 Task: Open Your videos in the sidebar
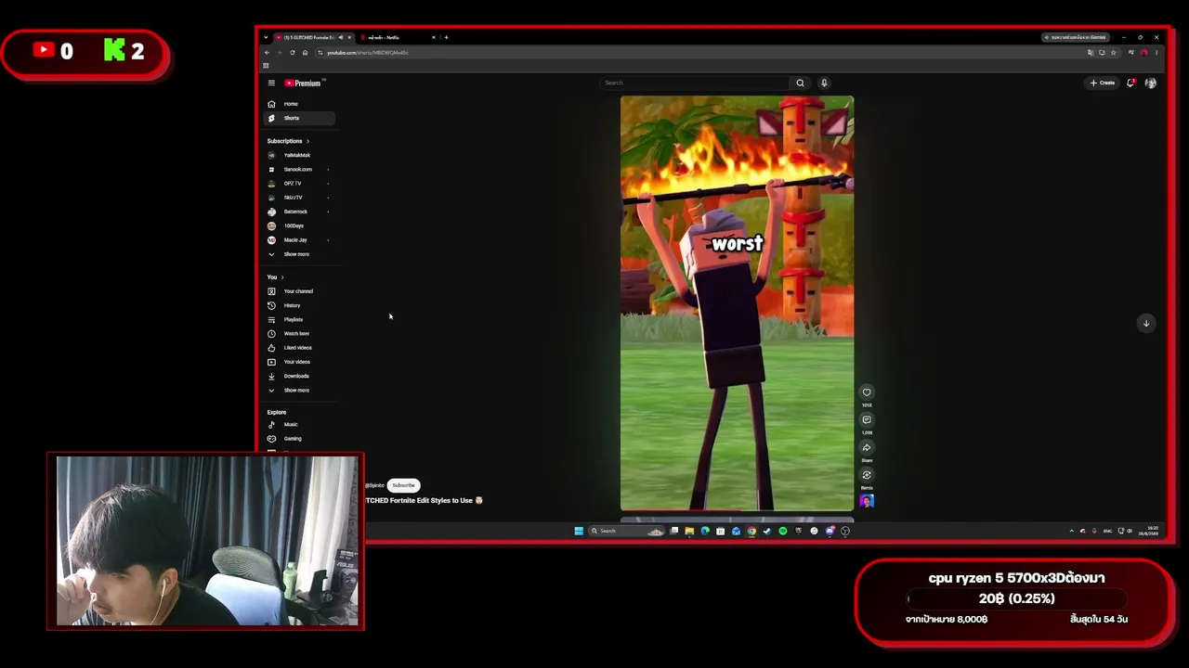(x=298, y=362)
